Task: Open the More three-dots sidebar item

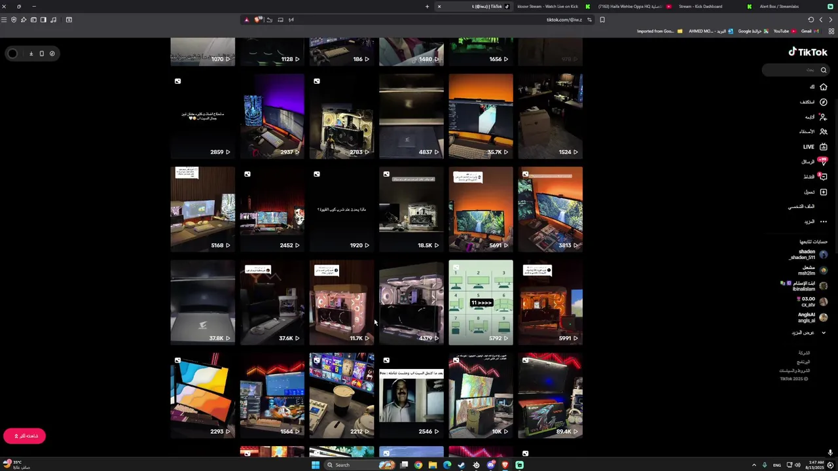Action: [x=824, y=222]
